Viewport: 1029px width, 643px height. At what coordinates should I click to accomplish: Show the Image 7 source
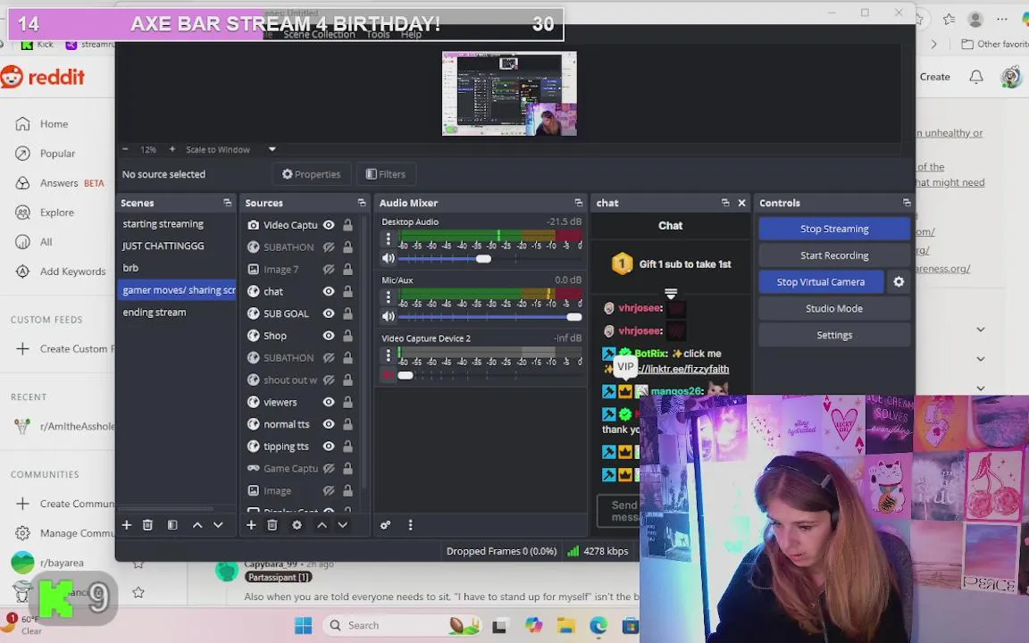tap(329, 269)
